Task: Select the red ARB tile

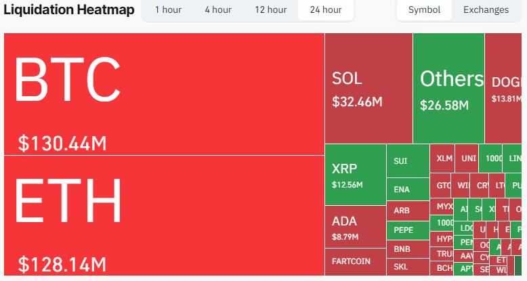Action: click(x=408, y=211)
